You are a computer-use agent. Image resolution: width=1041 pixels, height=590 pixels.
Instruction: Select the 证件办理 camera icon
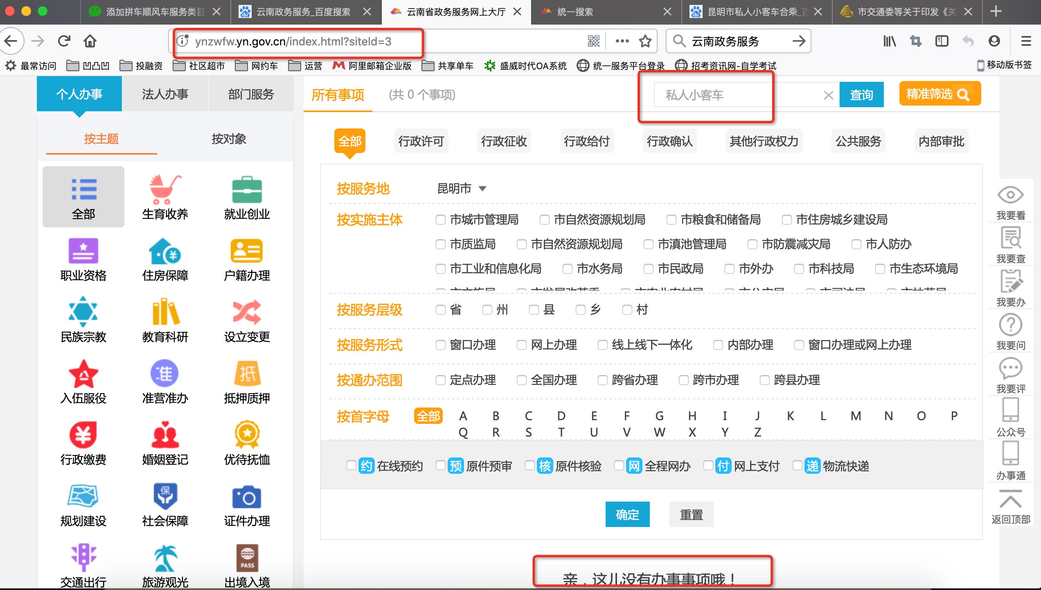[247, 497]
